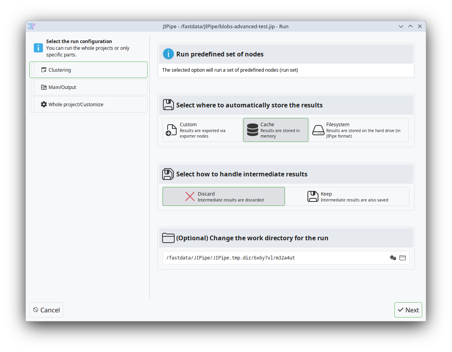The image size is (452, 352).
Task: Select Cache in-memory storage option
Action: click(x=275, y=130)
